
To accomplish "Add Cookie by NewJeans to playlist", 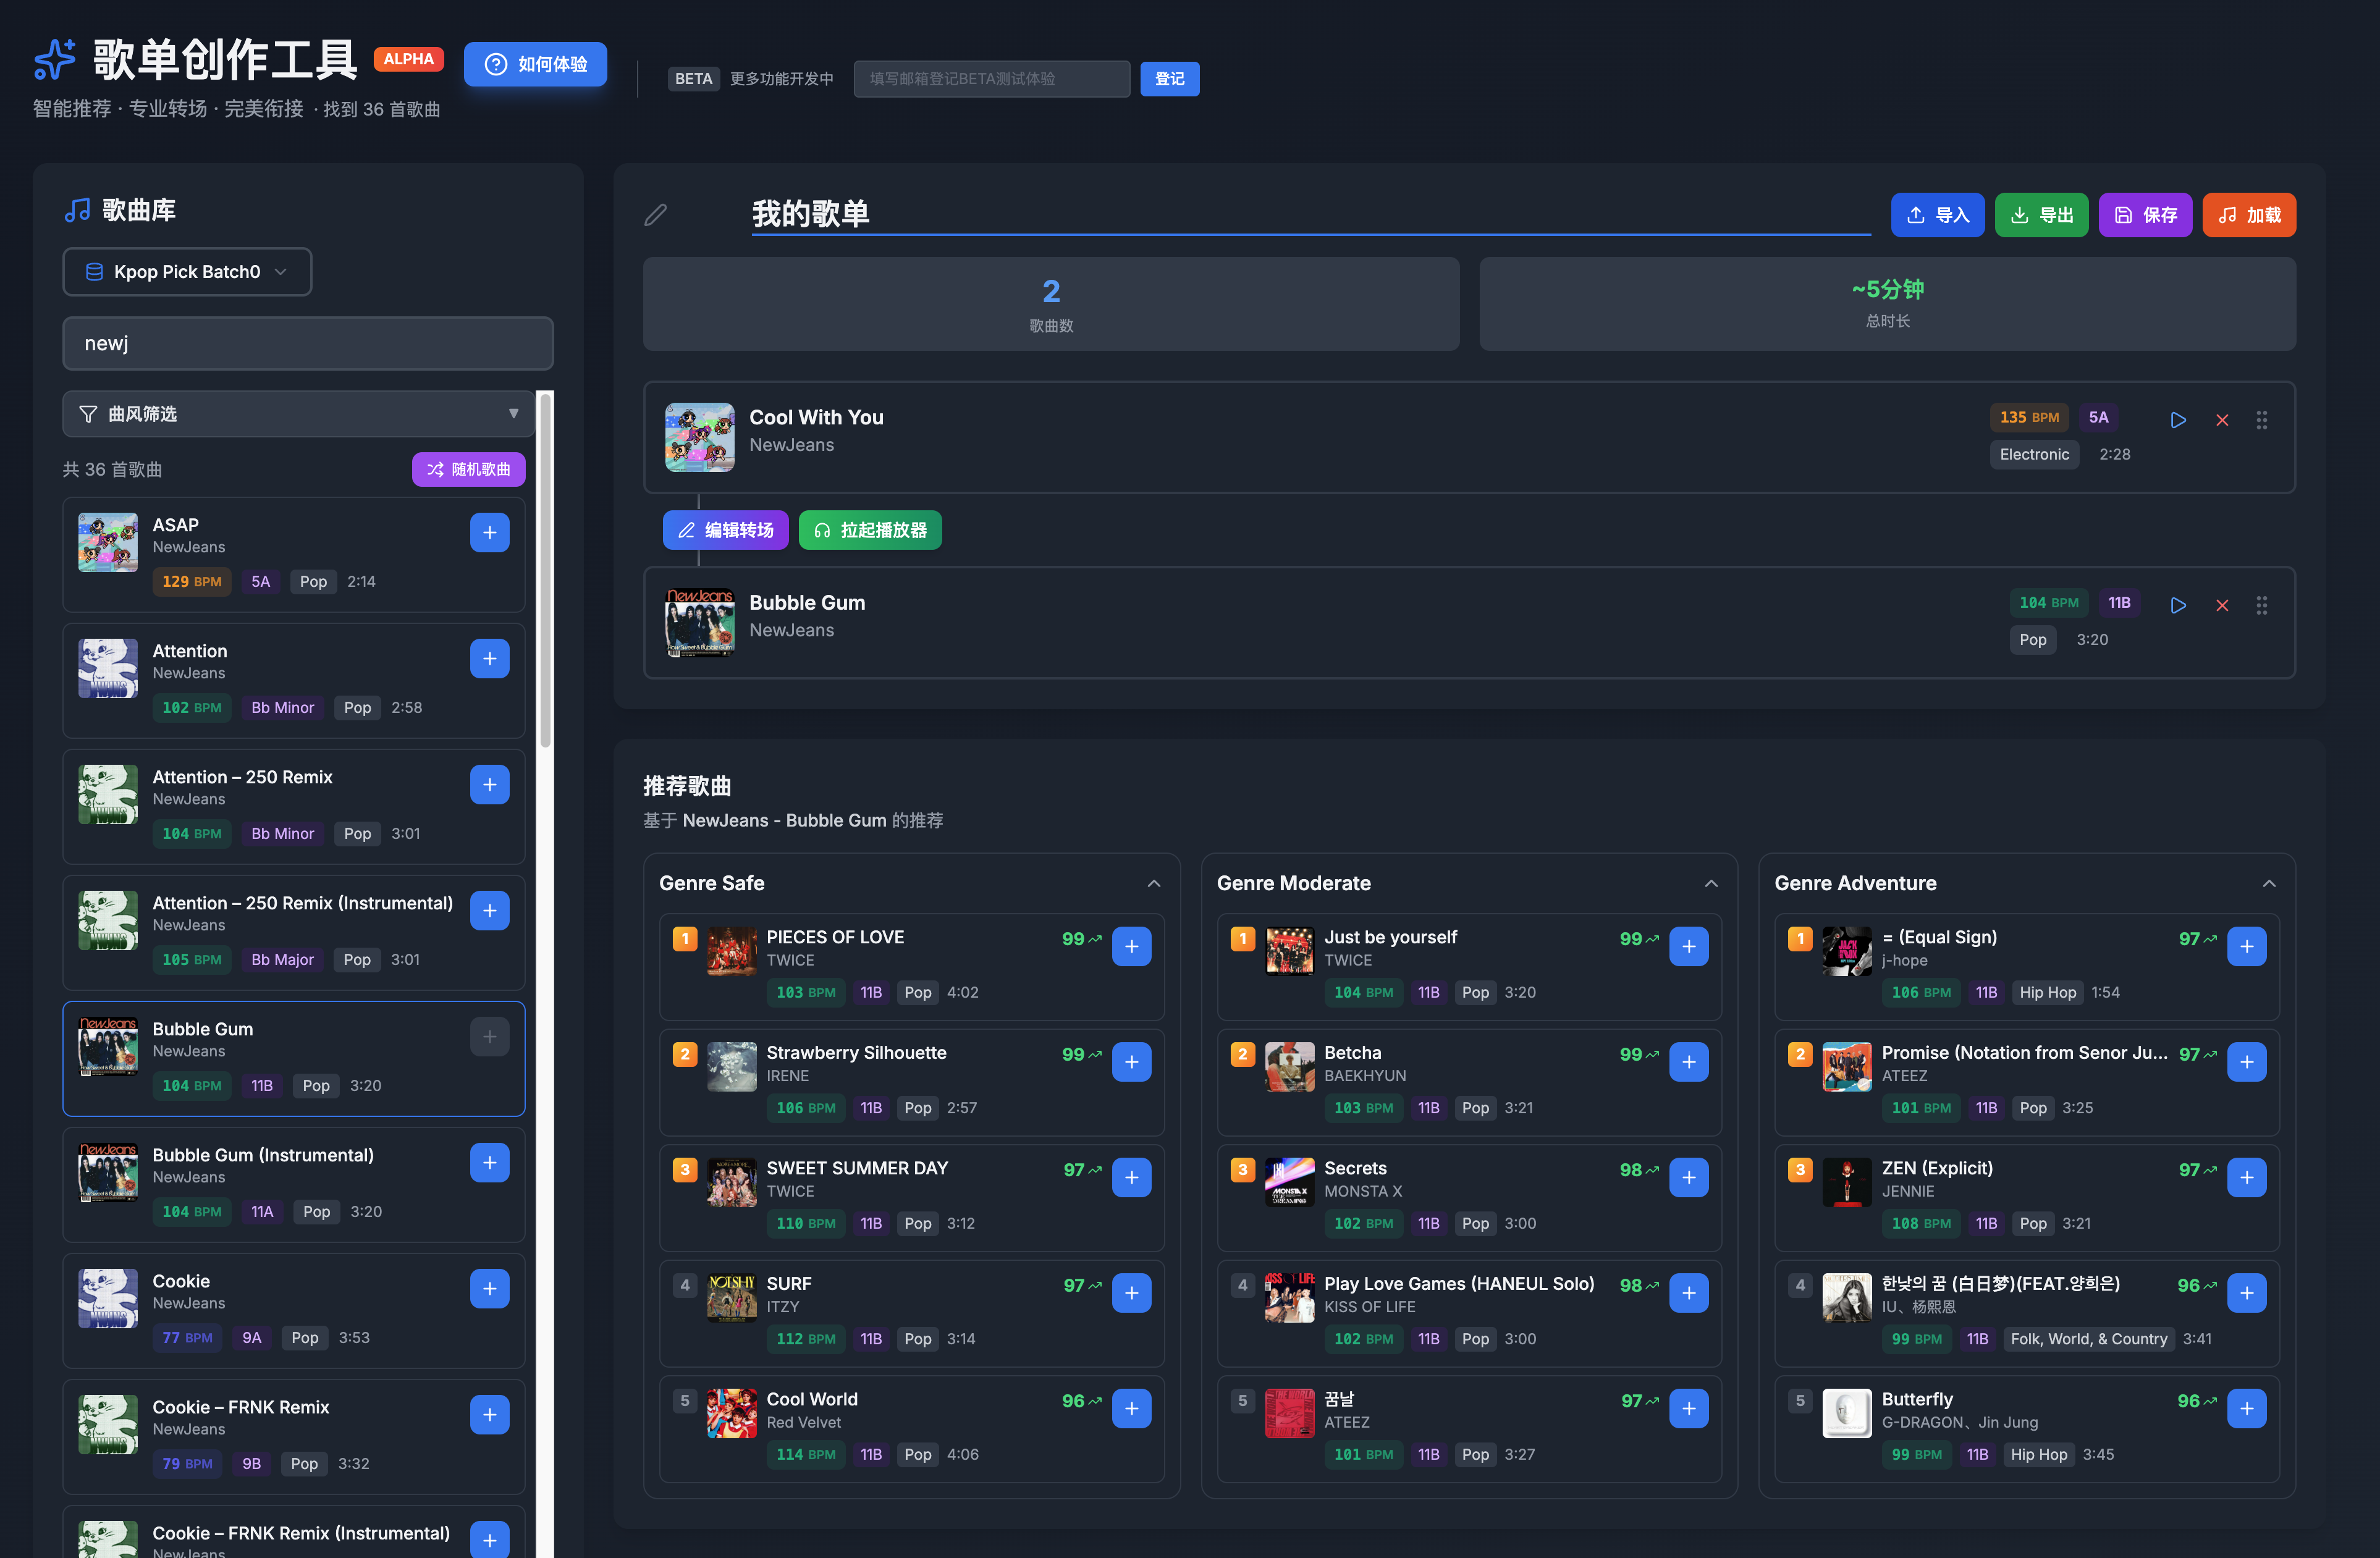I will coord(490,1289).
